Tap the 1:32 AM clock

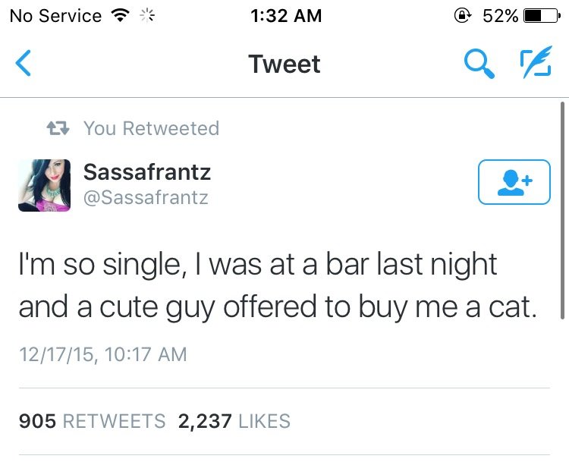pyautogui.click(x=284, y=16)
